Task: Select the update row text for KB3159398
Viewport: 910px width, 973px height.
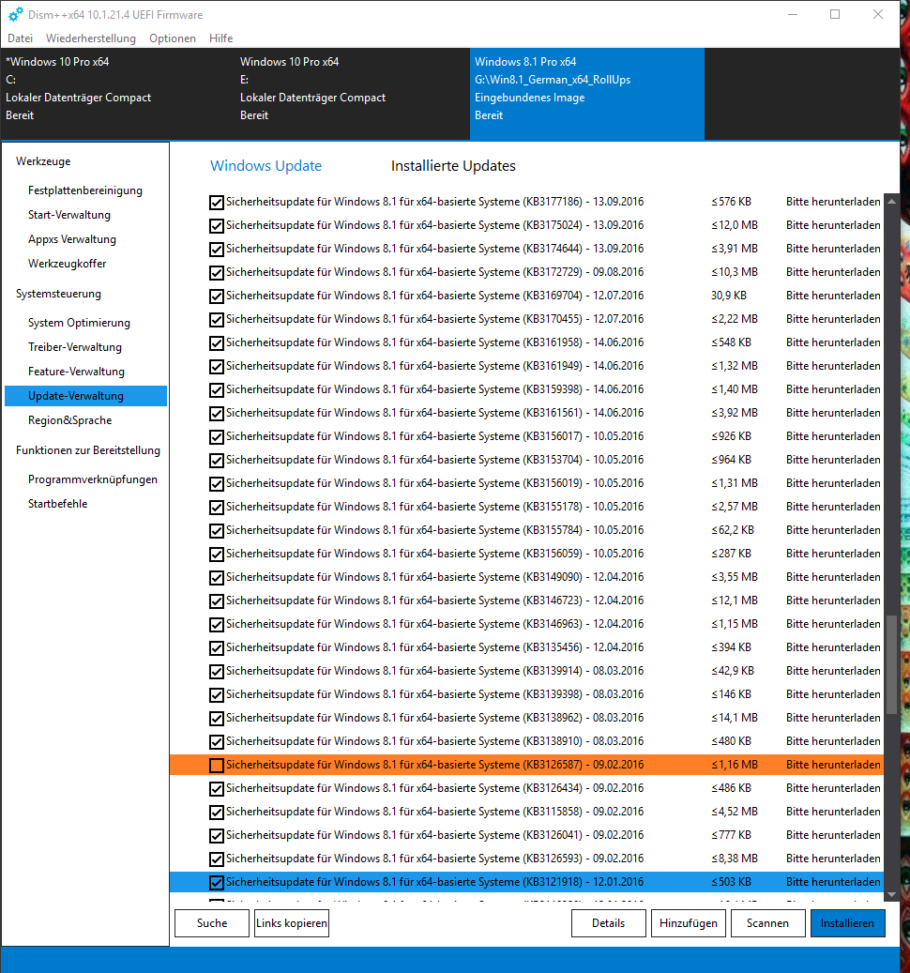Action: click(435, 389)
